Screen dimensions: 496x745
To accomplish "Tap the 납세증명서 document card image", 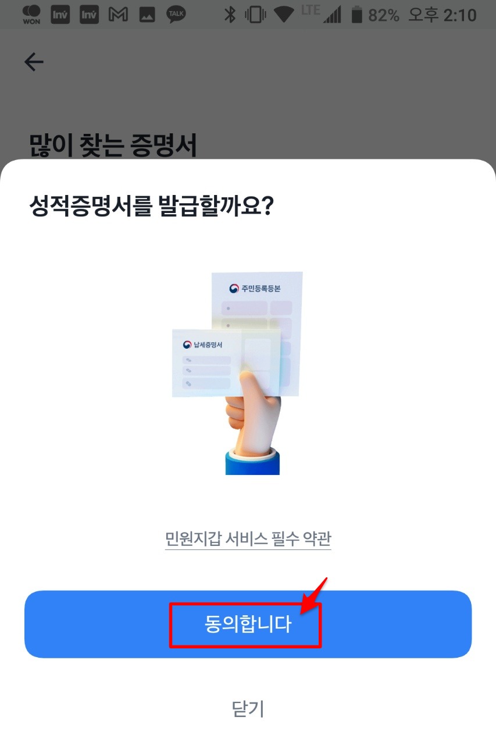I will [227, 363].
